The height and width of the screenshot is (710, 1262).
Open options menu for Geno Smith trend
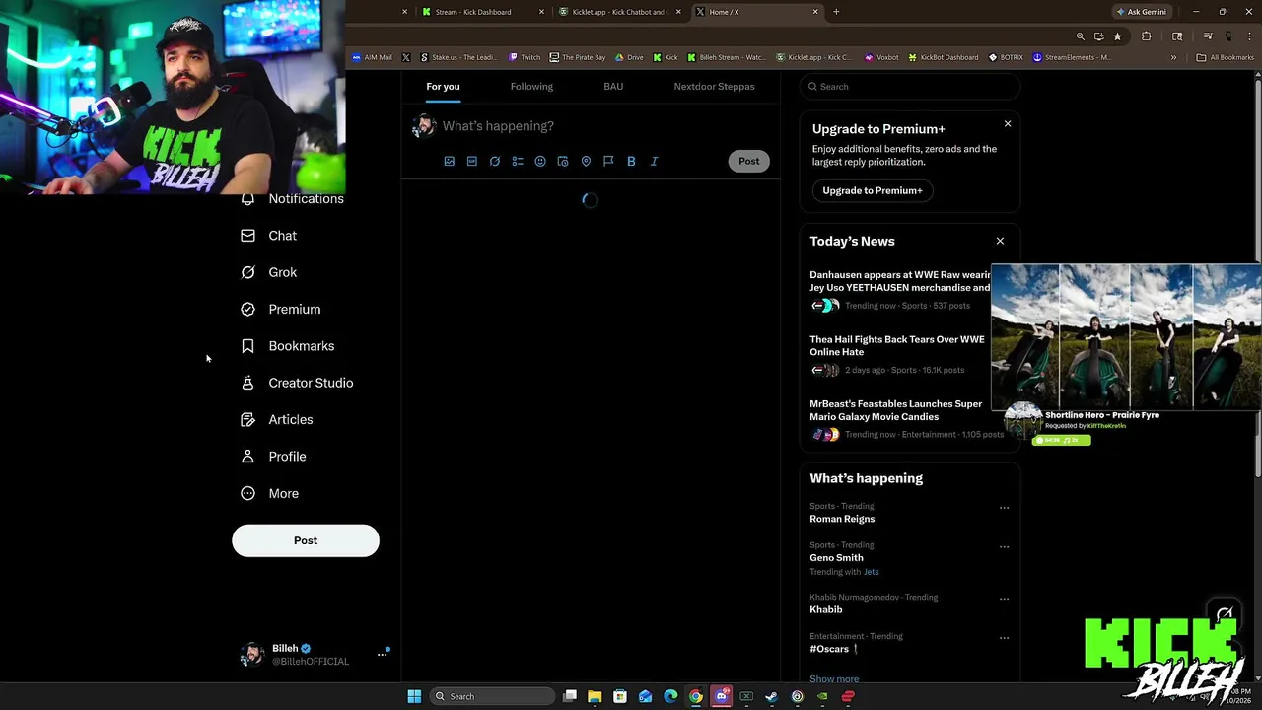pos(1004,546)
